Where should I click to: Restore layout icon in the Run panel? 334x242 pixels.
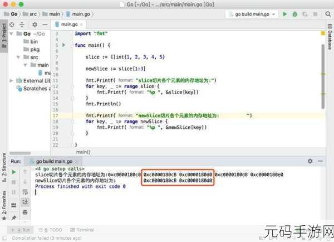point(13,205)
